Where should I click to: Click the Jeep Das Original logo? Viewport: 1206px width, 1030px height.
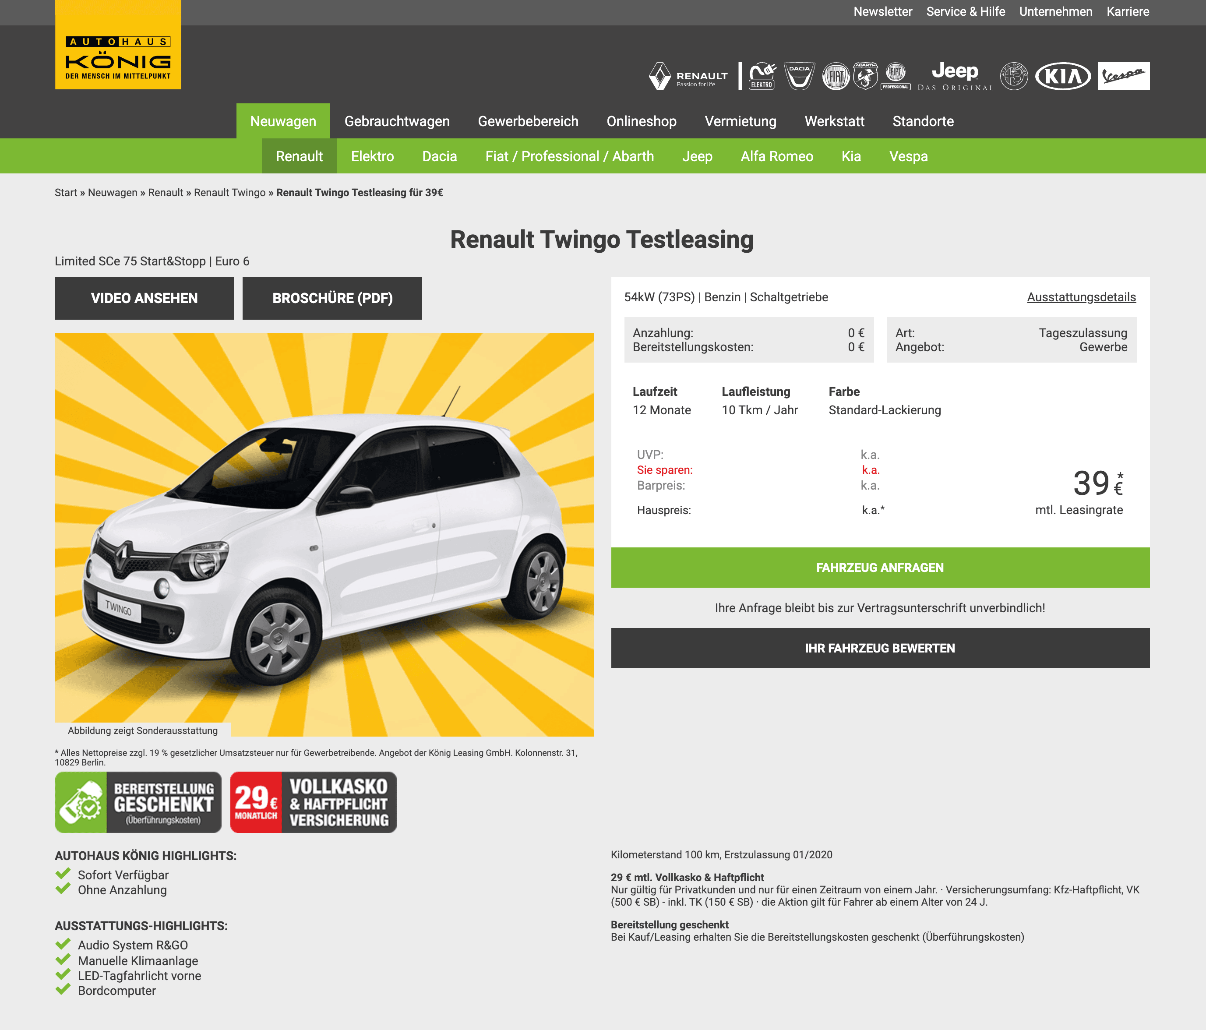(955, 76)
